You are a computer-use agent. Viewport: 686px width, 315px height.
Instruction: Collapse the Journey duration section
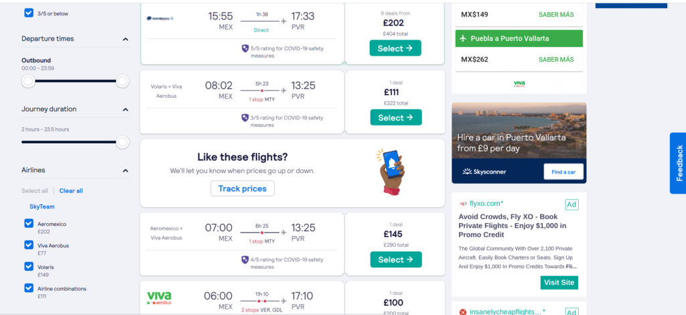(125, 109)
